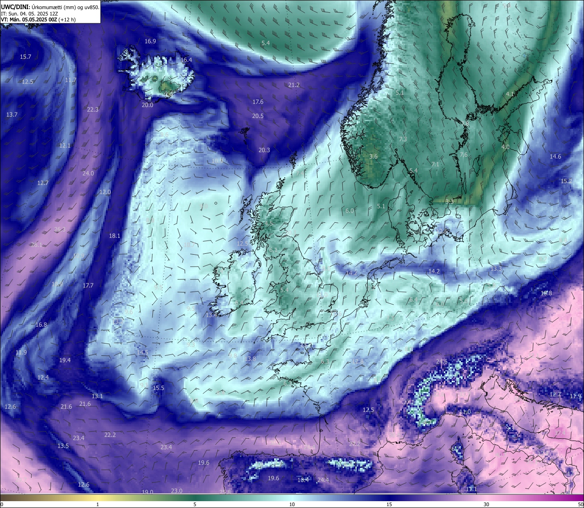Click the 15.2 value label
Screen dimensions: 584x508
(x=566, y=181)
